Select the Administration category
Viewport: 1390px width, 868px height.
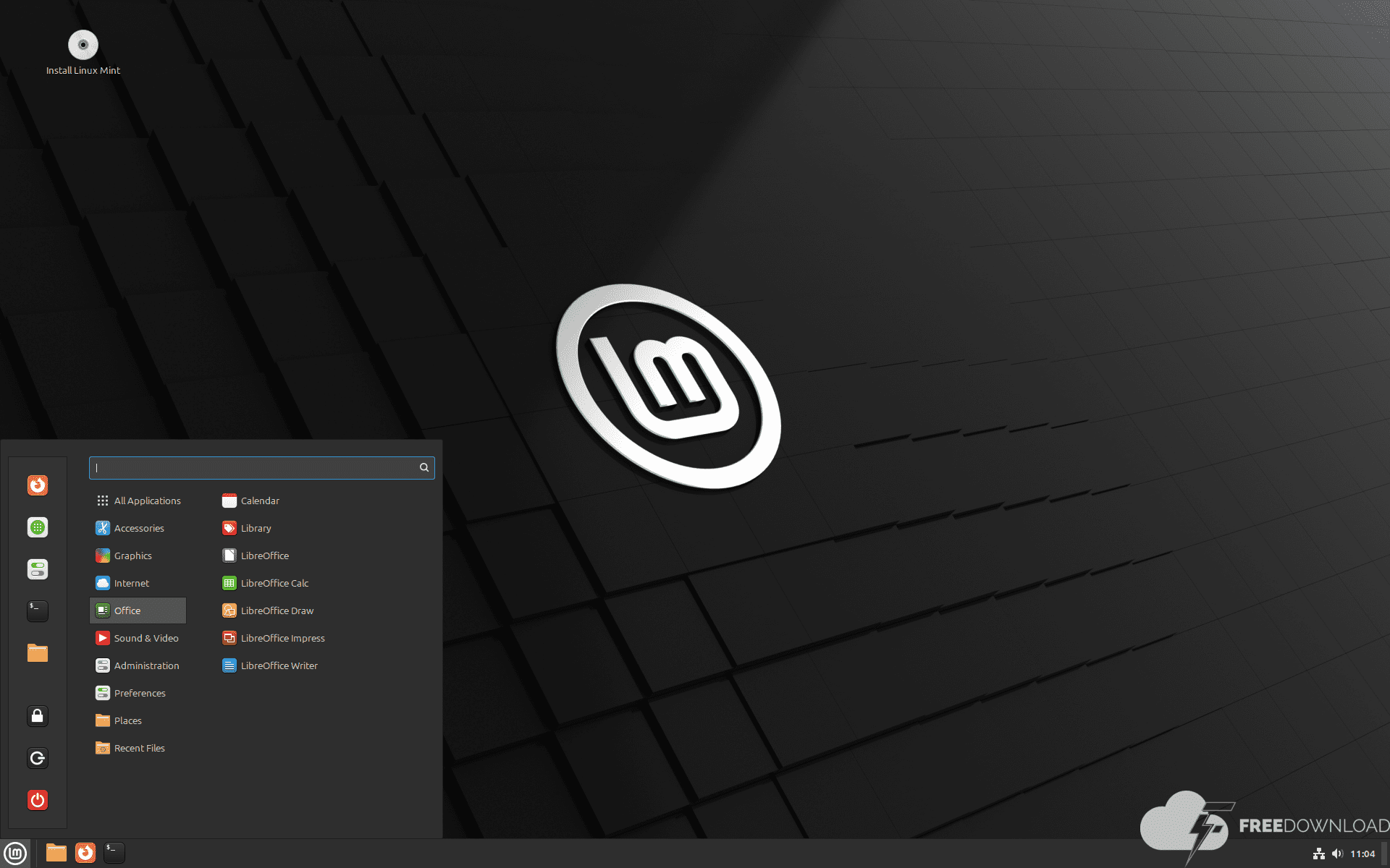(x=146, y=665)
